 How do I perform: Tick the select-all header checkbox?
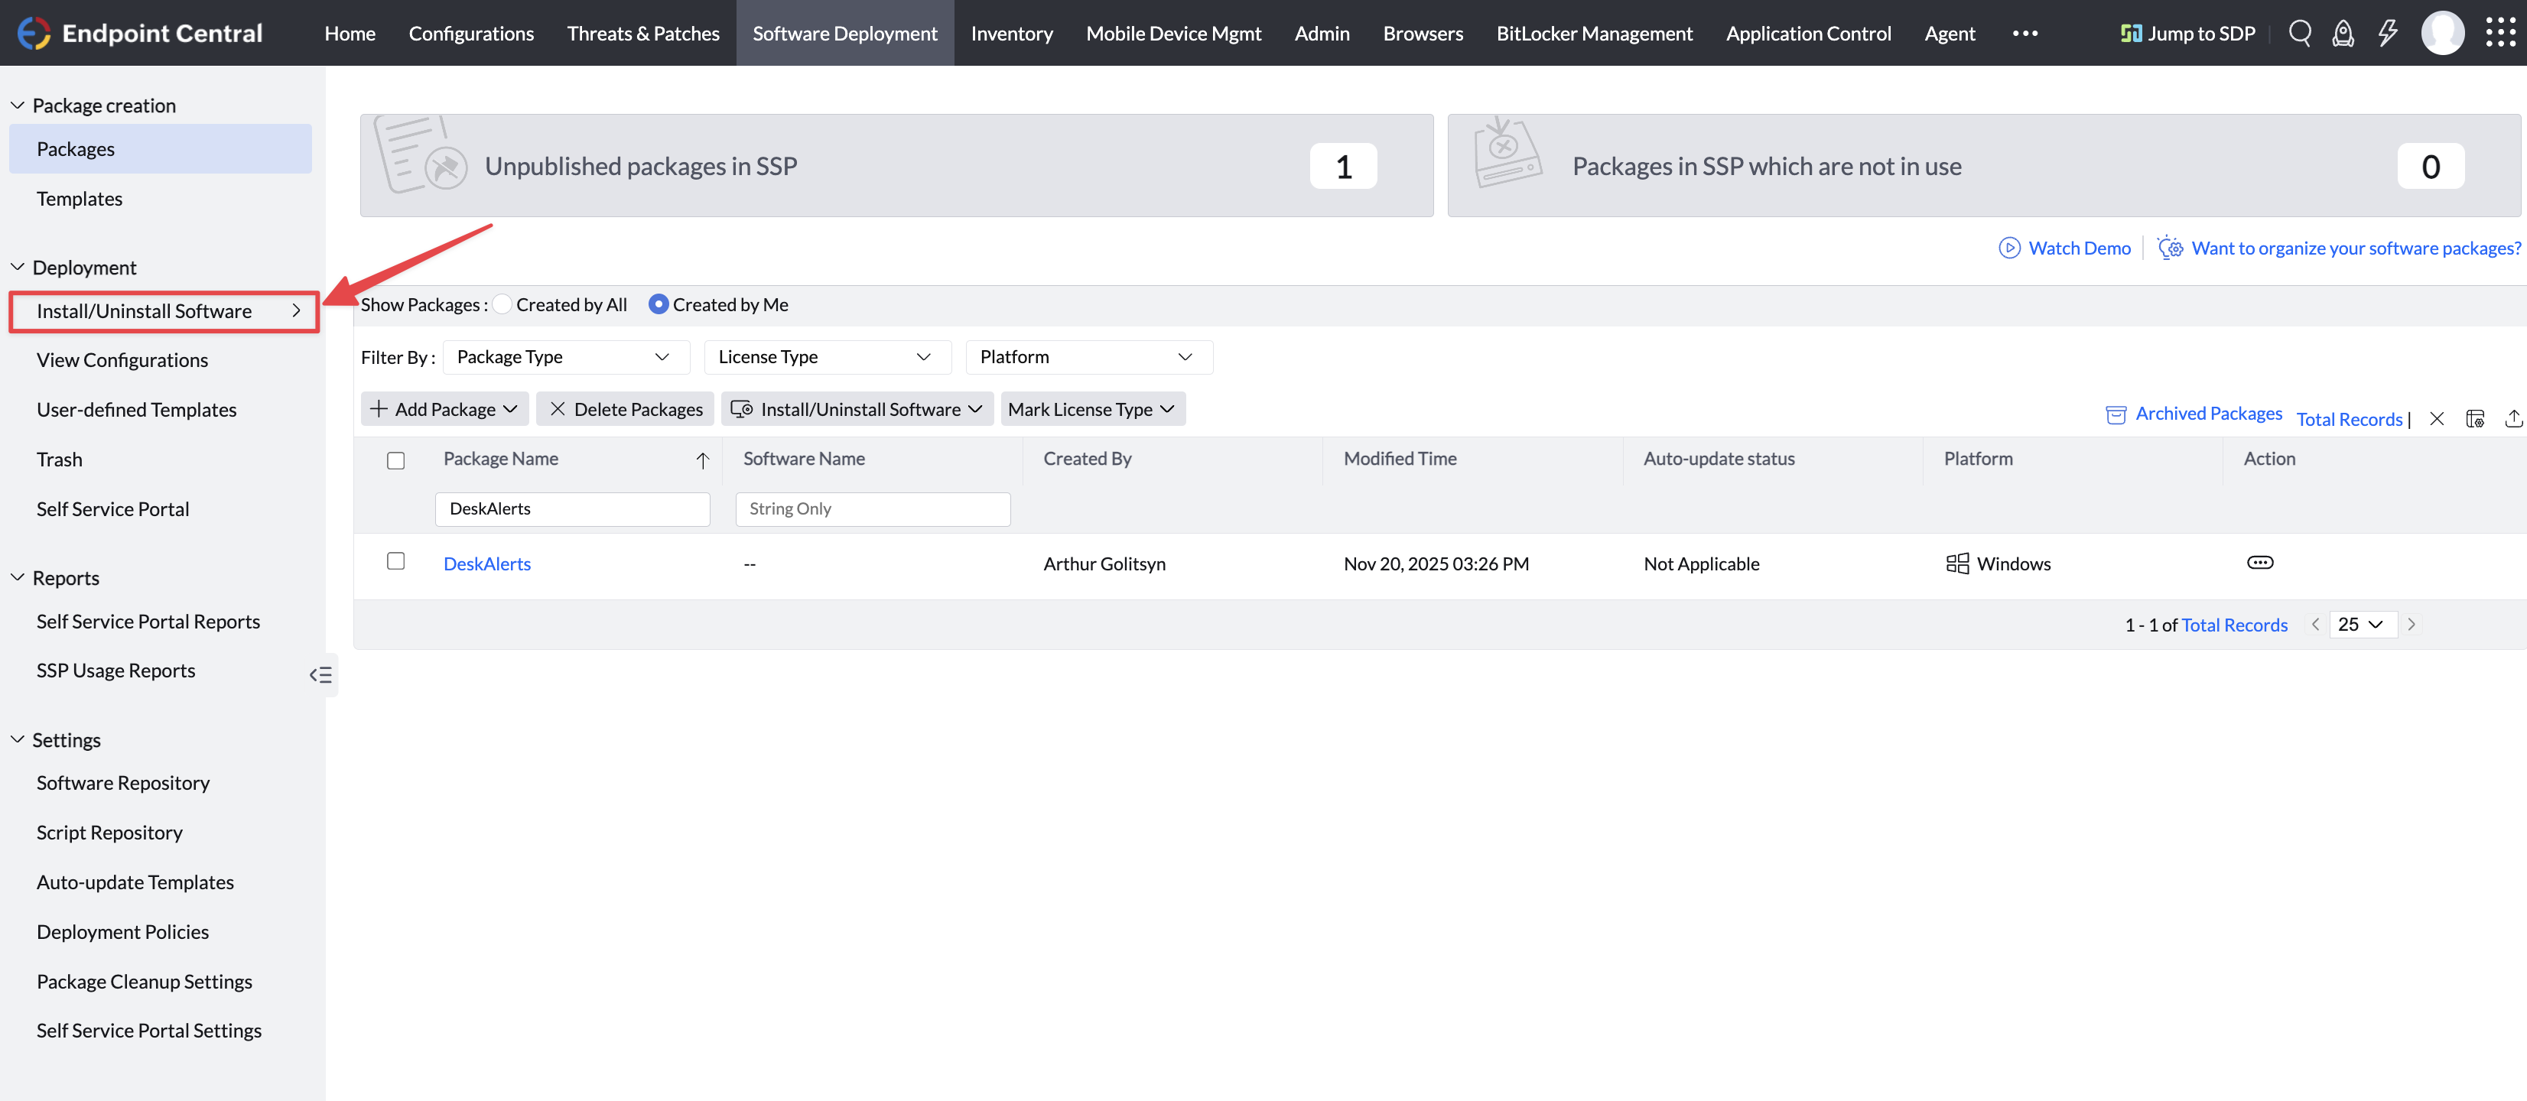[395, 460]
